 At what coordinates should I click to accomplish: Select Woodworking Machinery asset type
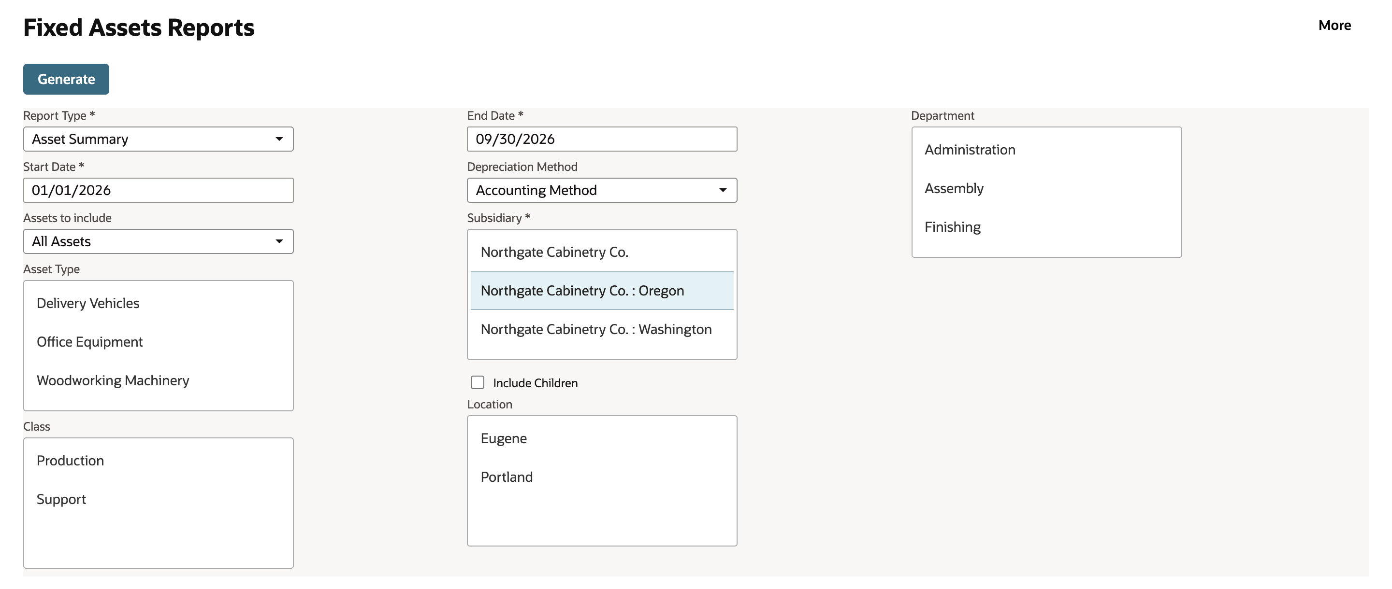pos(159,380)
